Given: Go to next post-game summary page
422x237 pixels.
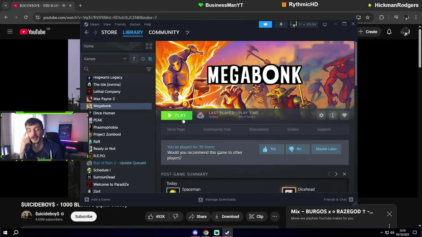Looking at the screenshot, I should [x=336, y=174].
